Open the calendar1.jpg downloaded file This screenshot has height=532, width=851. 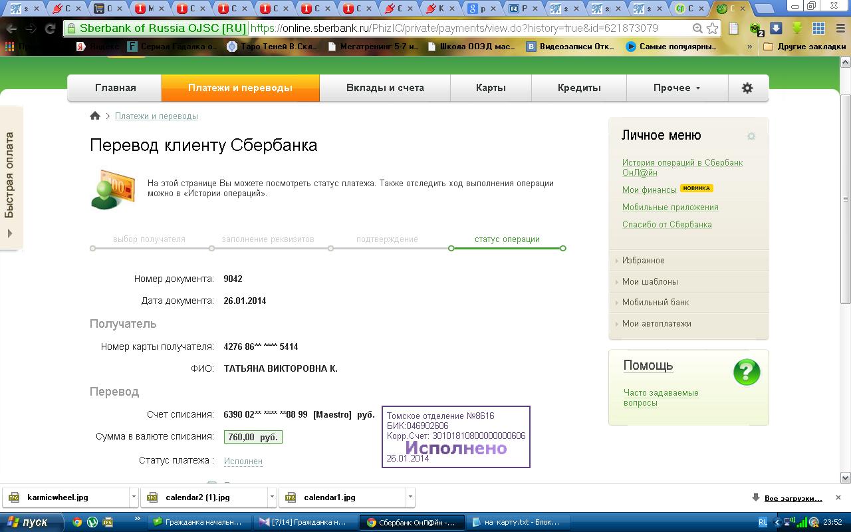tap(342, 497)
